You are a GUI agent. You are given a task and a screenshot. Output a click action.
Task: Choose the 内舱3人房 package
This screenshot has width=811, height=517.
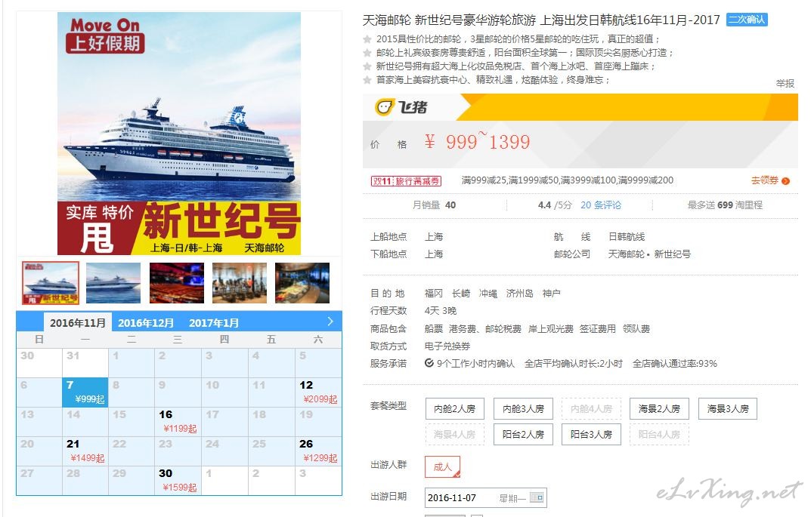(x=524, y=408)
